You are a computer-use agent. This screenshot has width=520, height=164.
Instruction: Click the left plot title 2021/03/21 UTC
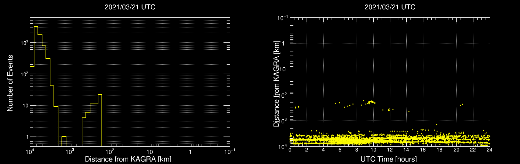130,7
